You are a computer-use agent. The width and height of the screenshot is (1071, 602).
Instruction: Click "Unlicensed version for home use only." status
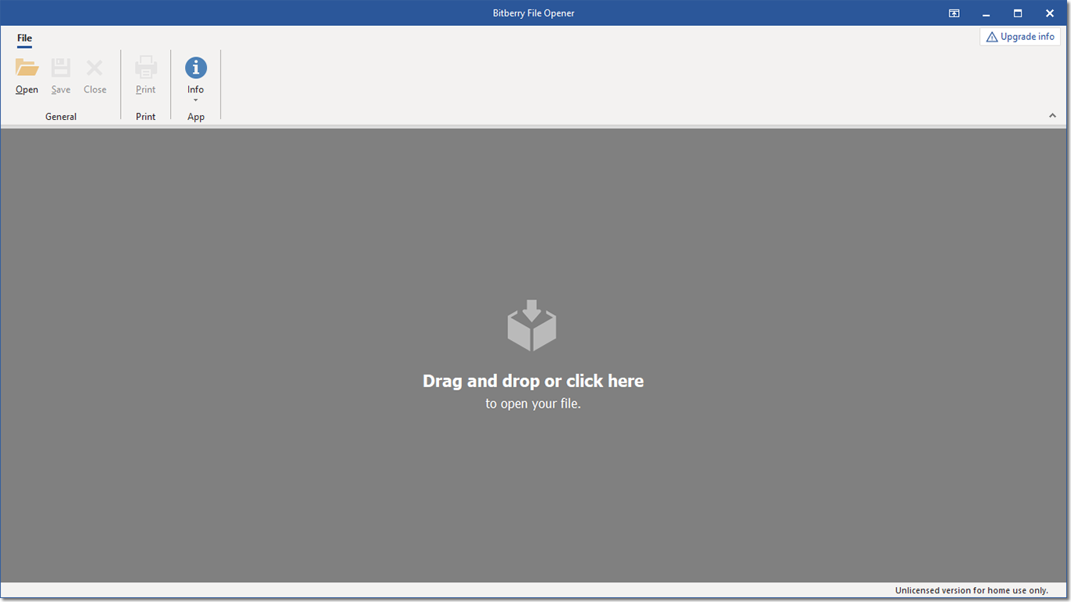click(971, 590)
